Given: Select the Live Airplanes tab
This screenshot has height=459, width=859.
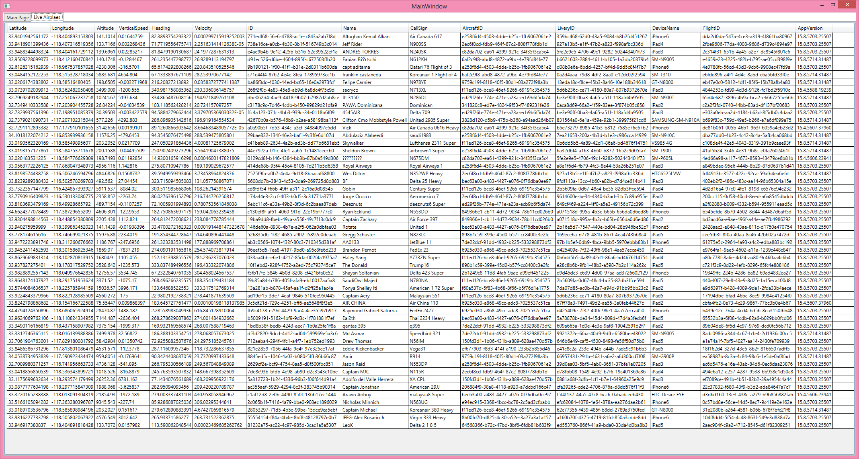Looking at the screenshot, I should (x=47, y=17).
